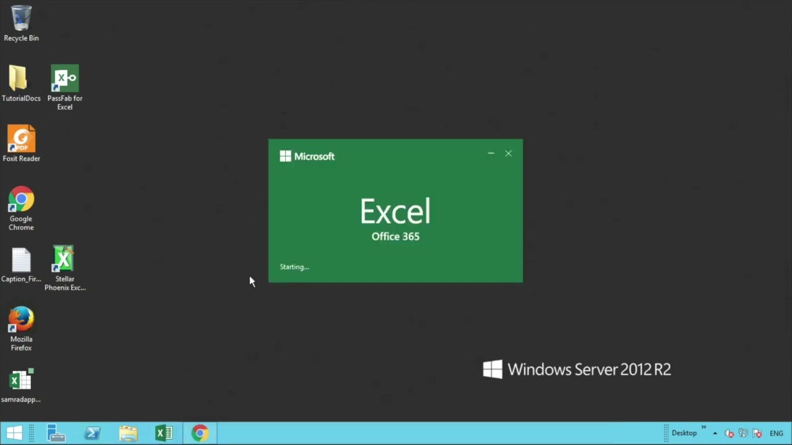Click the Microsoft logo on splash screen

(307, 156)
